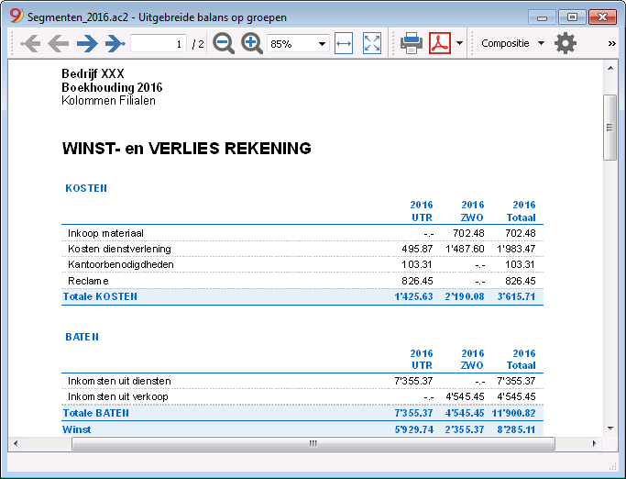This screenshot has height=479, width=626.
Task: Click the 'WINST- en VERLIES REKENING' heading
Action: point(186,149)
